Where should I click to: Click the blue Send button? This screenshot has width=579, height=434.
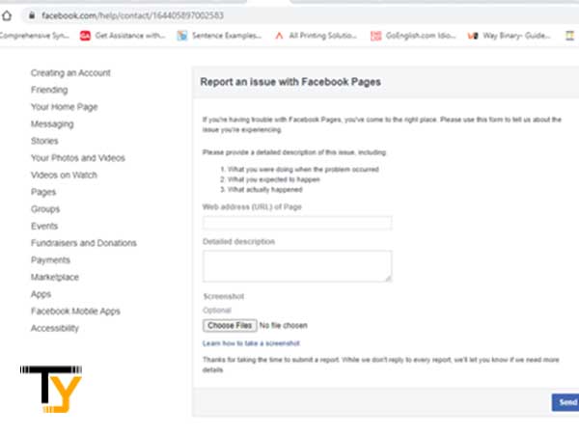click(x=565, y=402)
